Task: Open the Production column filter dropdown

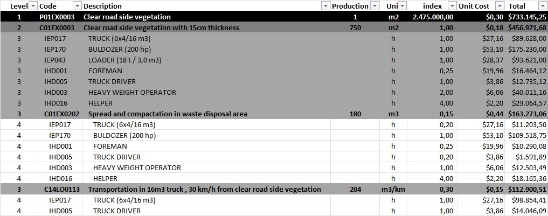Action: point(374,6)
